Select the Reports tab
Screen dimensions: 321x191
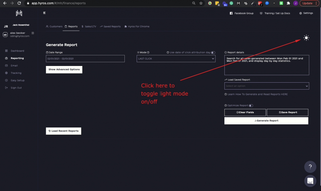click(x=71, y=26)
